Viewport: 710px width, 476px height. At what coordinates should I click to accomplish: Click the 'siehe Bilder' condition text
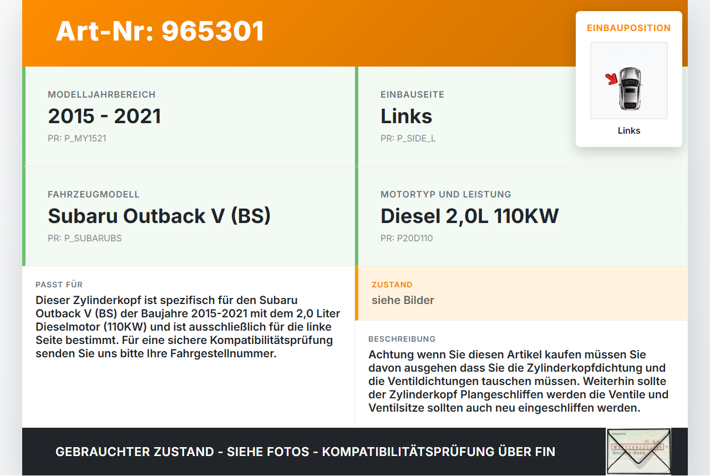coord(403,300)
